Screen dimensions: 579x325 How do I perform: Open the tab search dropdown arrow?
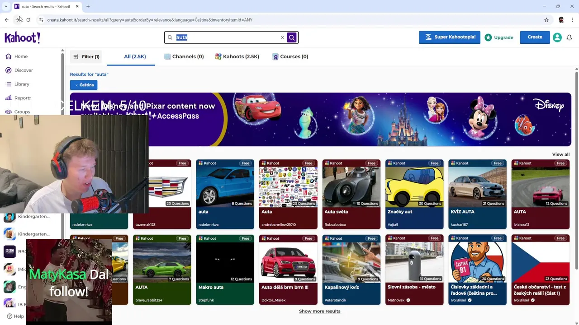click(x=6, y=6)
